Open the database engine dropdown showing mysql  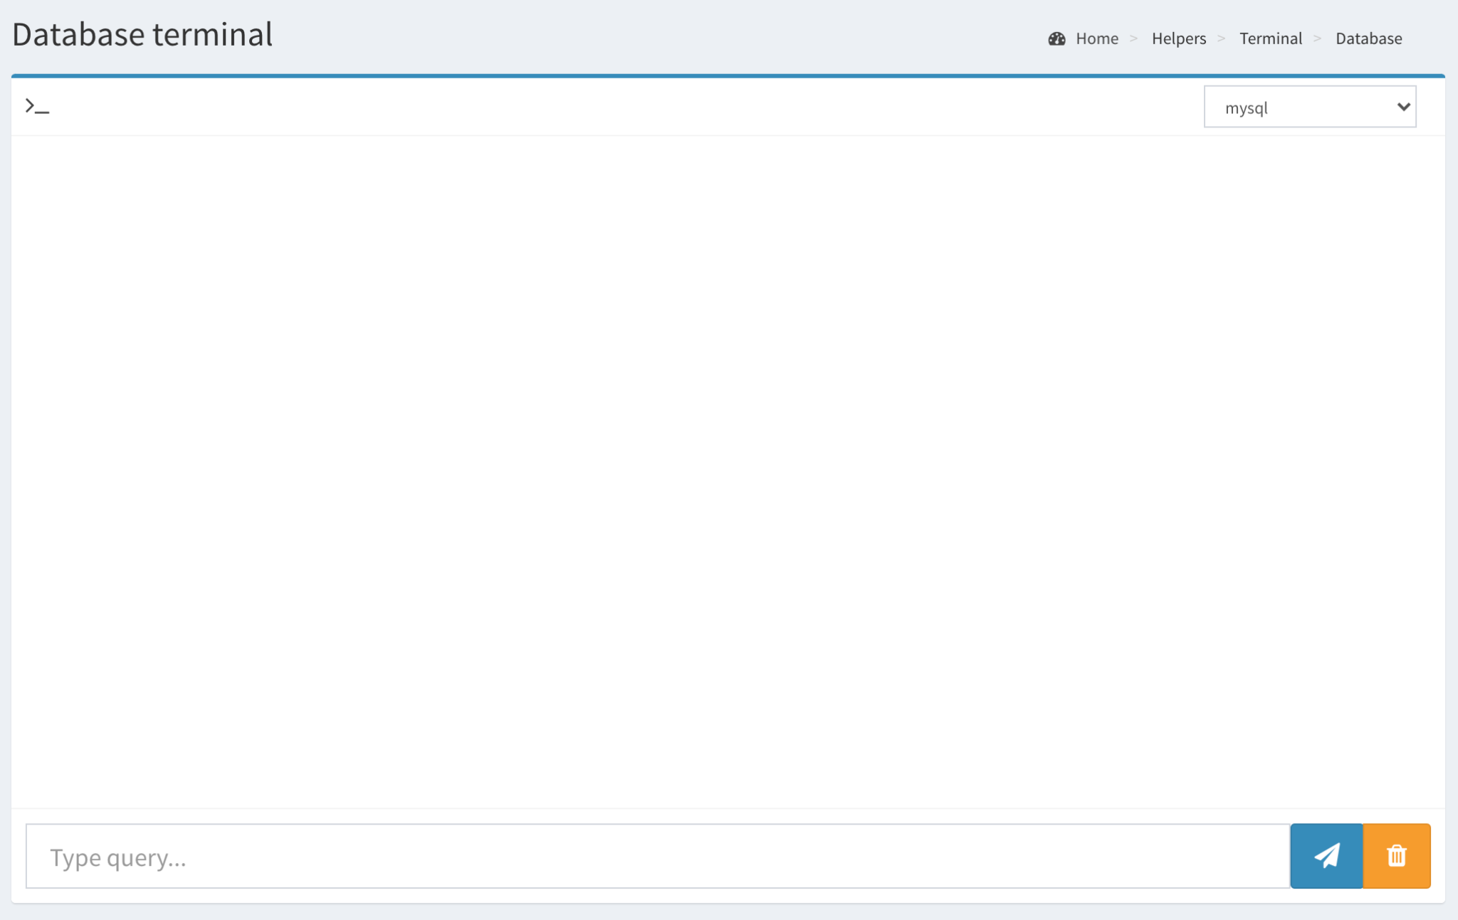tap(1309, 107)
